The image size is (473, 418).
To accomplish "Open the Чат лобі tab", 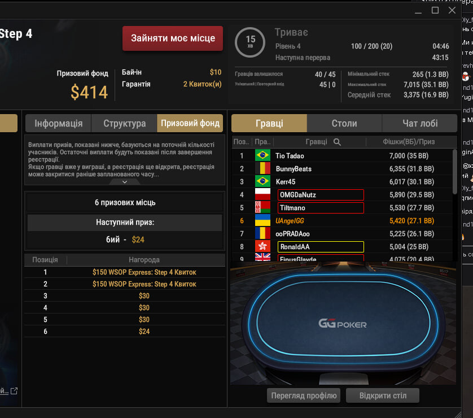I will [420, 123].
